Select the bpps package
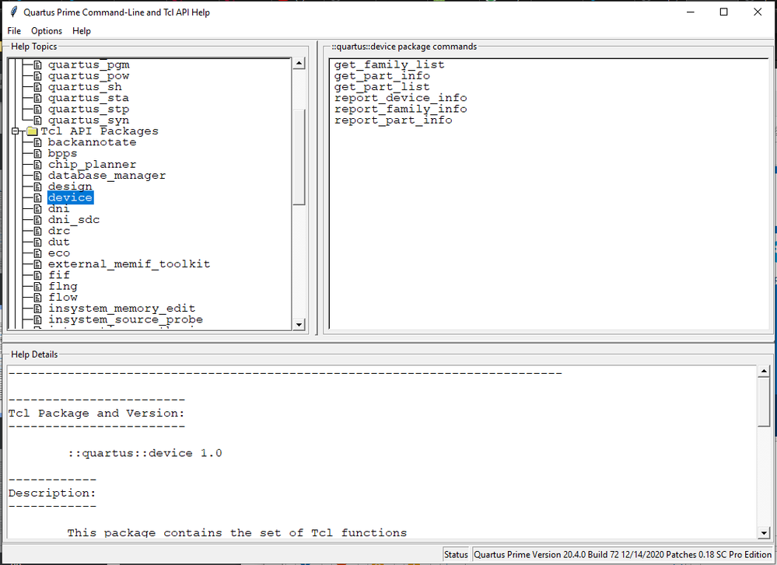The image size is (777, 565). pyautogui.click(x=62, y=154)
